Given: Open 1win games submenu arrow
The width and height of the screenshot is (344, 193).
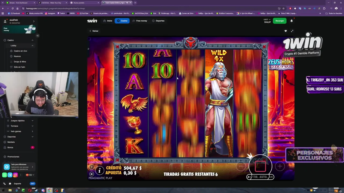Looking at the screenshot, I should (33, 131).
